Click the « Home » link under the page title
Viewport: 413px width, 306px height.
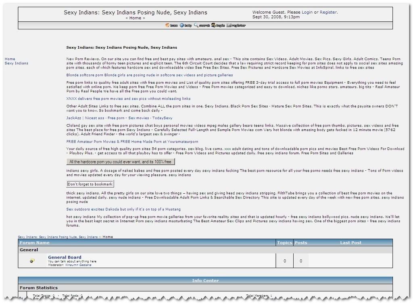coord(135,18)
